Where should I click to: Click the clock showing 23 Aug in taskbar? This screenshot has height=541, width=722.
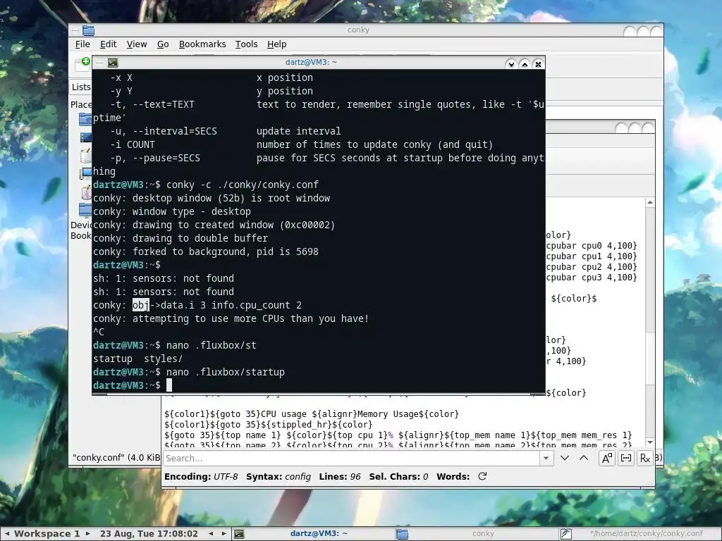pos(149,534)
